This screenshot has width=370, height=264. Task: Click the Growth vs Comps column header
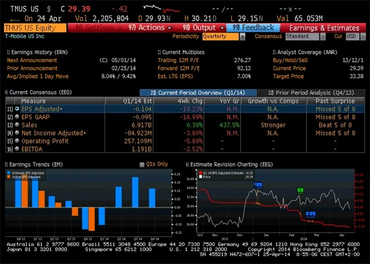[273, 101]
